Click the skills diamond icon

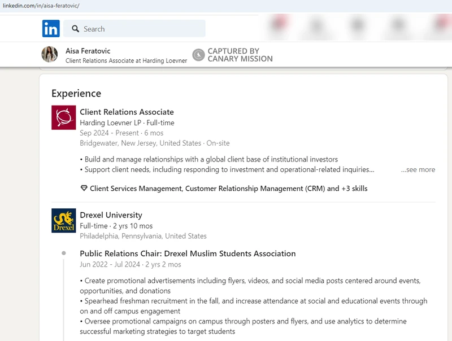84,189
